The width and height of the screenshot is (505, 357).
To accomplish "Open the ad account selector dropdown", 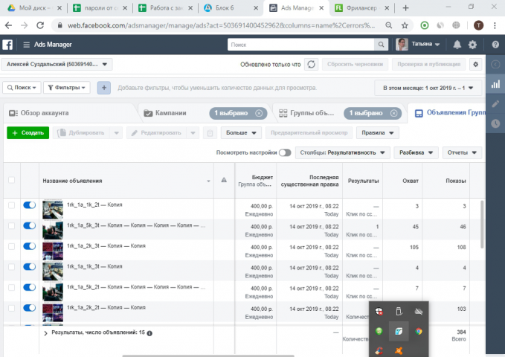I will pos(57,65).
